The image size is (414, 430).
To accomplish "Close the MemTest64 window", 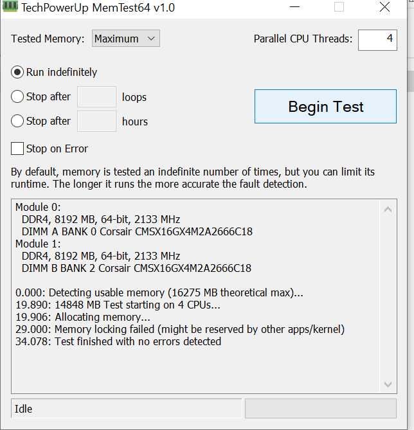I will 384,7.
